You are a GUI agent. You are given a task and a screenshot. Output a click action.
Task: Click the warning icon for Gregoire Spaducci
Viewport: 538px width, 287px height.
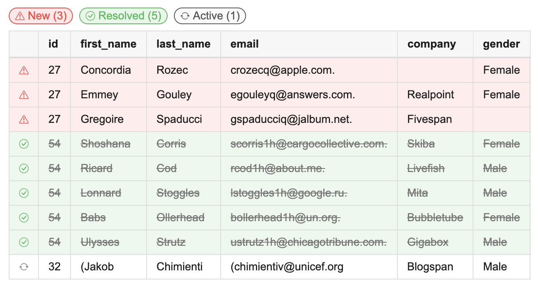(24, 120)
